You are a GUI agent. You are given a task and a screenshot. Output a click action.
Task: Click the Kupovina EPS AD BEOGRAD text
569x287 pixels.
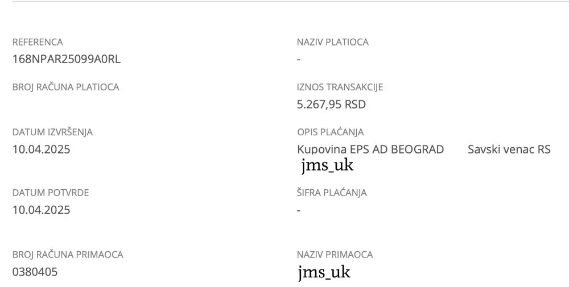370,149
